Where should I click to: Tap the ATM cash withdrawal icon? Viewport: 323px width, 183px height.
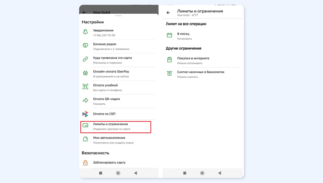pyautogui.click(x=169, y=73)
